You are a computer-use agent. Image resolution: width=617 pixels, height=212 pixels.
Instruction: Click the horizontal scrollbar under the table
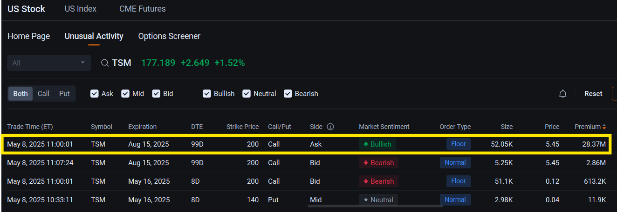pos(375,206)
